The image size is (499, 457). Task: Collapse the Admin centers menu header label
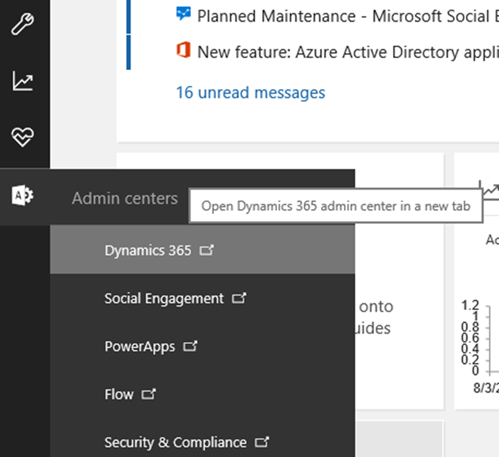124,198
